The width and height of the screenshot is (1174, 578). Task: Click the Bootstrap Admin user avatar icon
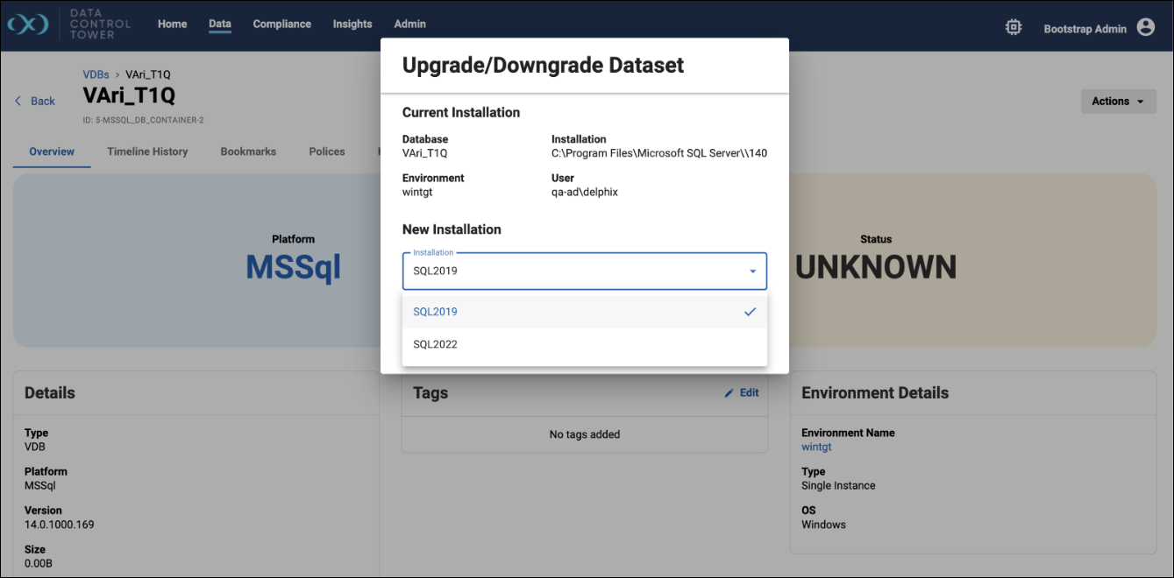tap(1145, 28)
